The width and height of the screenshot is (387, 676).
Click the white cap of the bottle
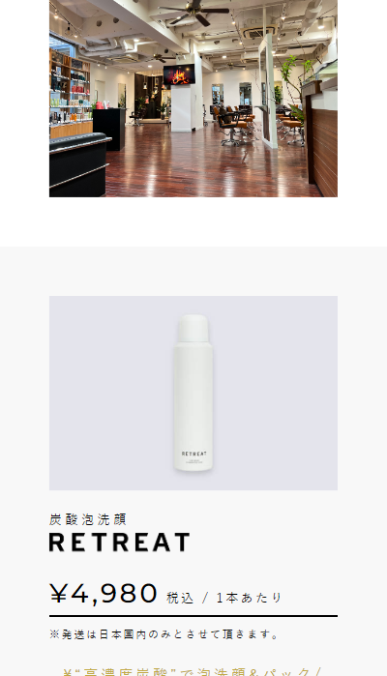pos(193,328)
